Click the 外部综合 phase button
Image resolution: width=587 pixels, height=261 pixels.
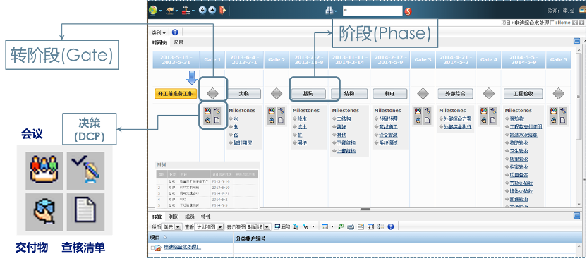coord(455,94)
